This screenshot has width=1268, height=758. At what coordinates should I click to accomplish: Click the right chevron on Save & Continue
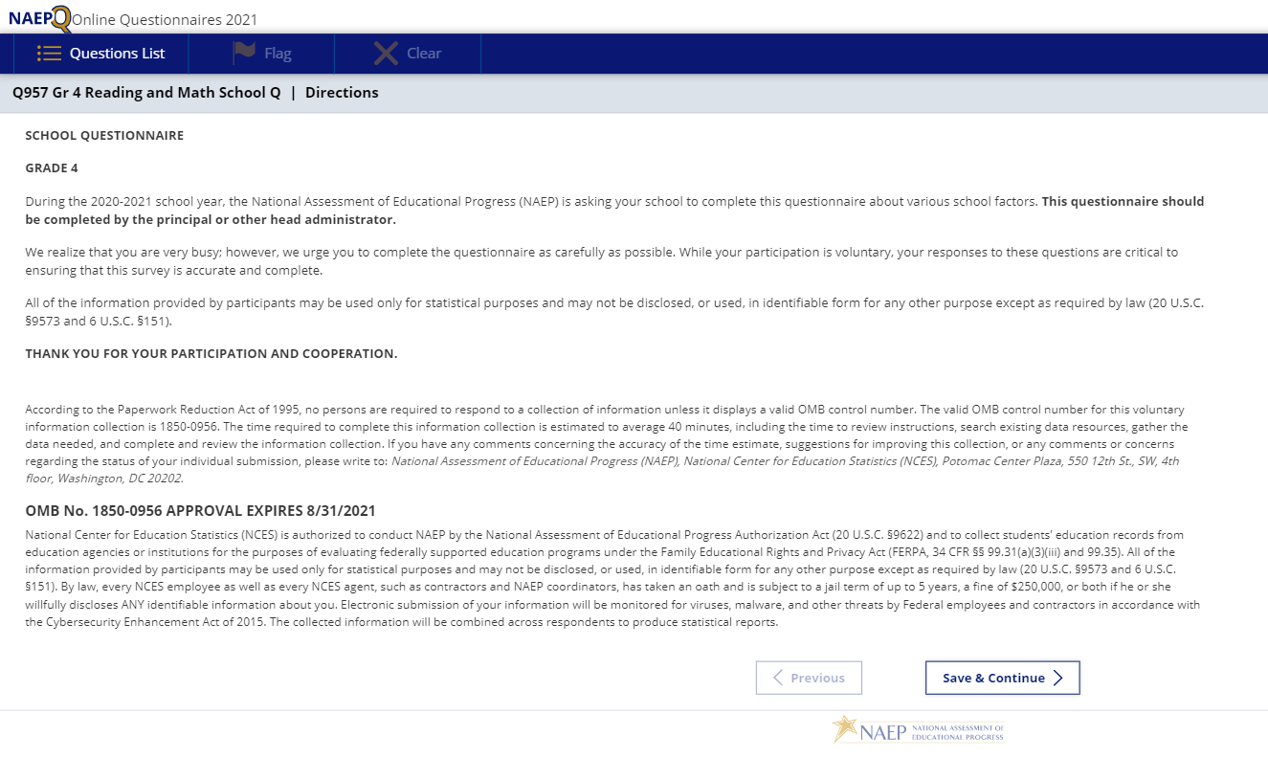click(1057, 678)
